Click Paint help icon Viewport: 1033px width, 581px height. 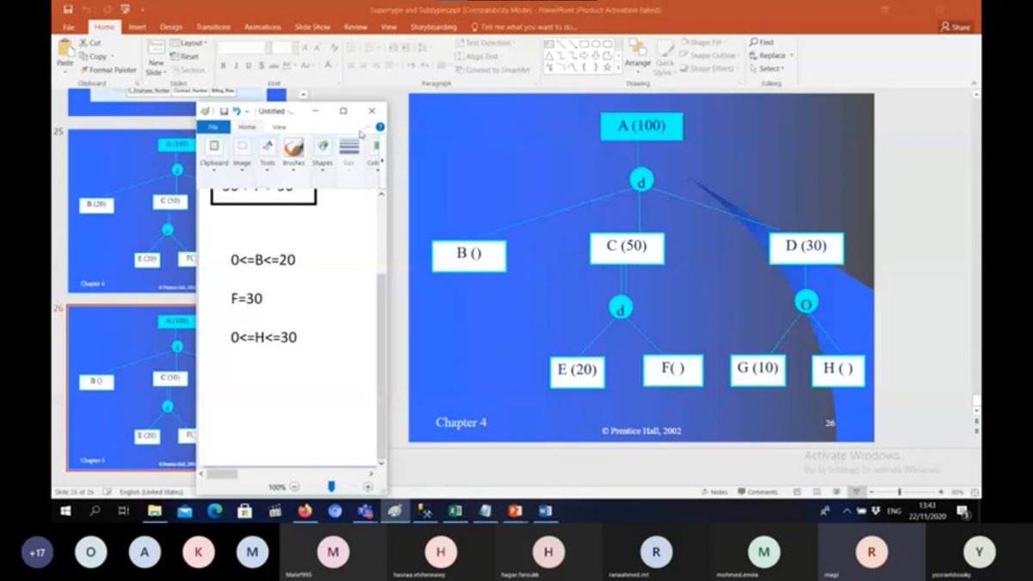(x=380, y=127)
